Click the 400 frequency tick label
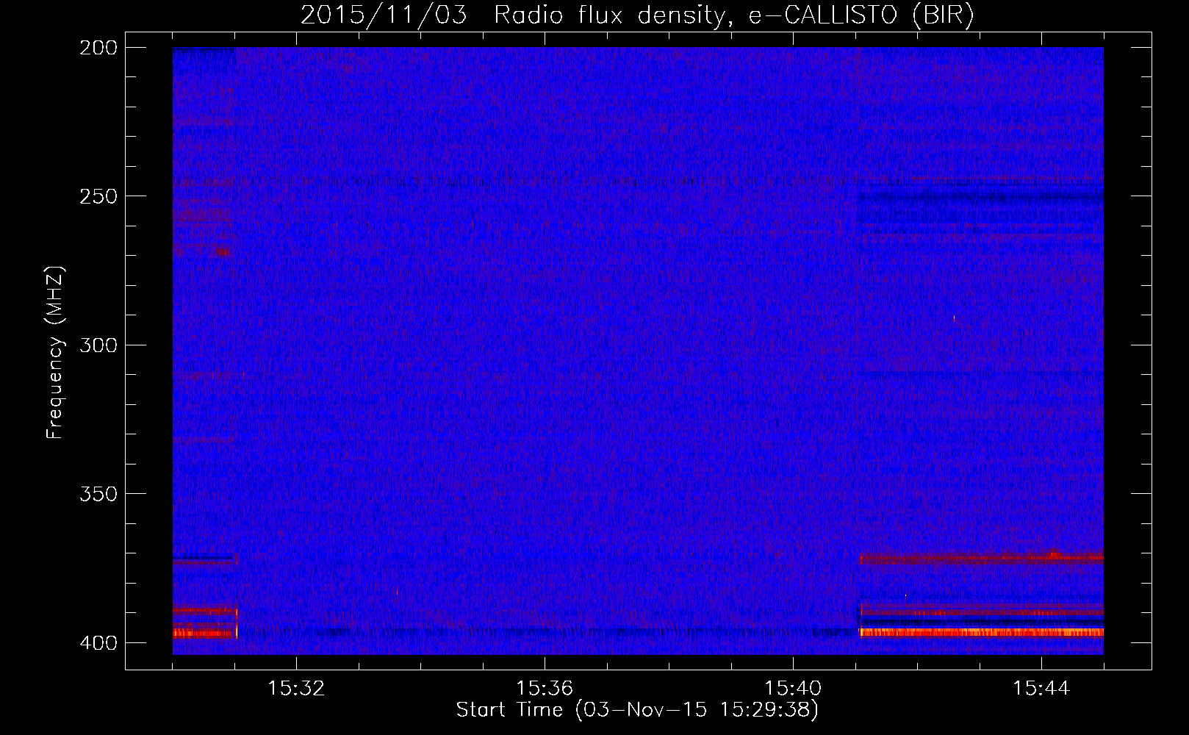This screenshot has height=735, width=1189. pyautogui.click(x=98, y=642)
